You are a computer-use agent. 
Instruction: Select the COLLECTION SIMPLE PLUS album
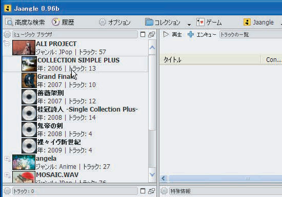[x=78, y=60]
